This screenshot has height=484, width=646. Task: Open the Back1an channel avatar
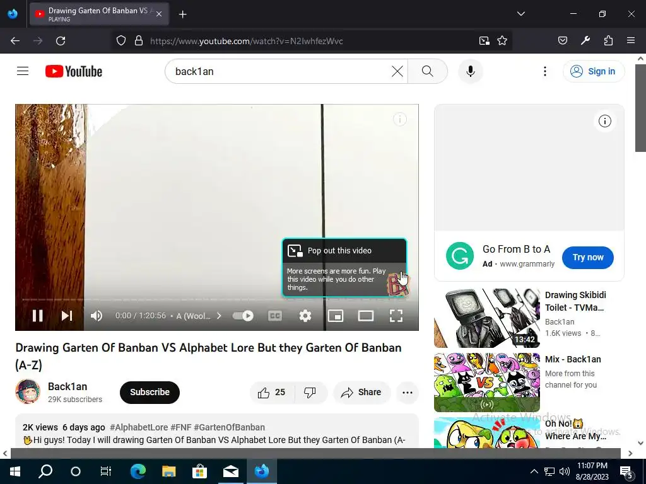click(28, 391)
